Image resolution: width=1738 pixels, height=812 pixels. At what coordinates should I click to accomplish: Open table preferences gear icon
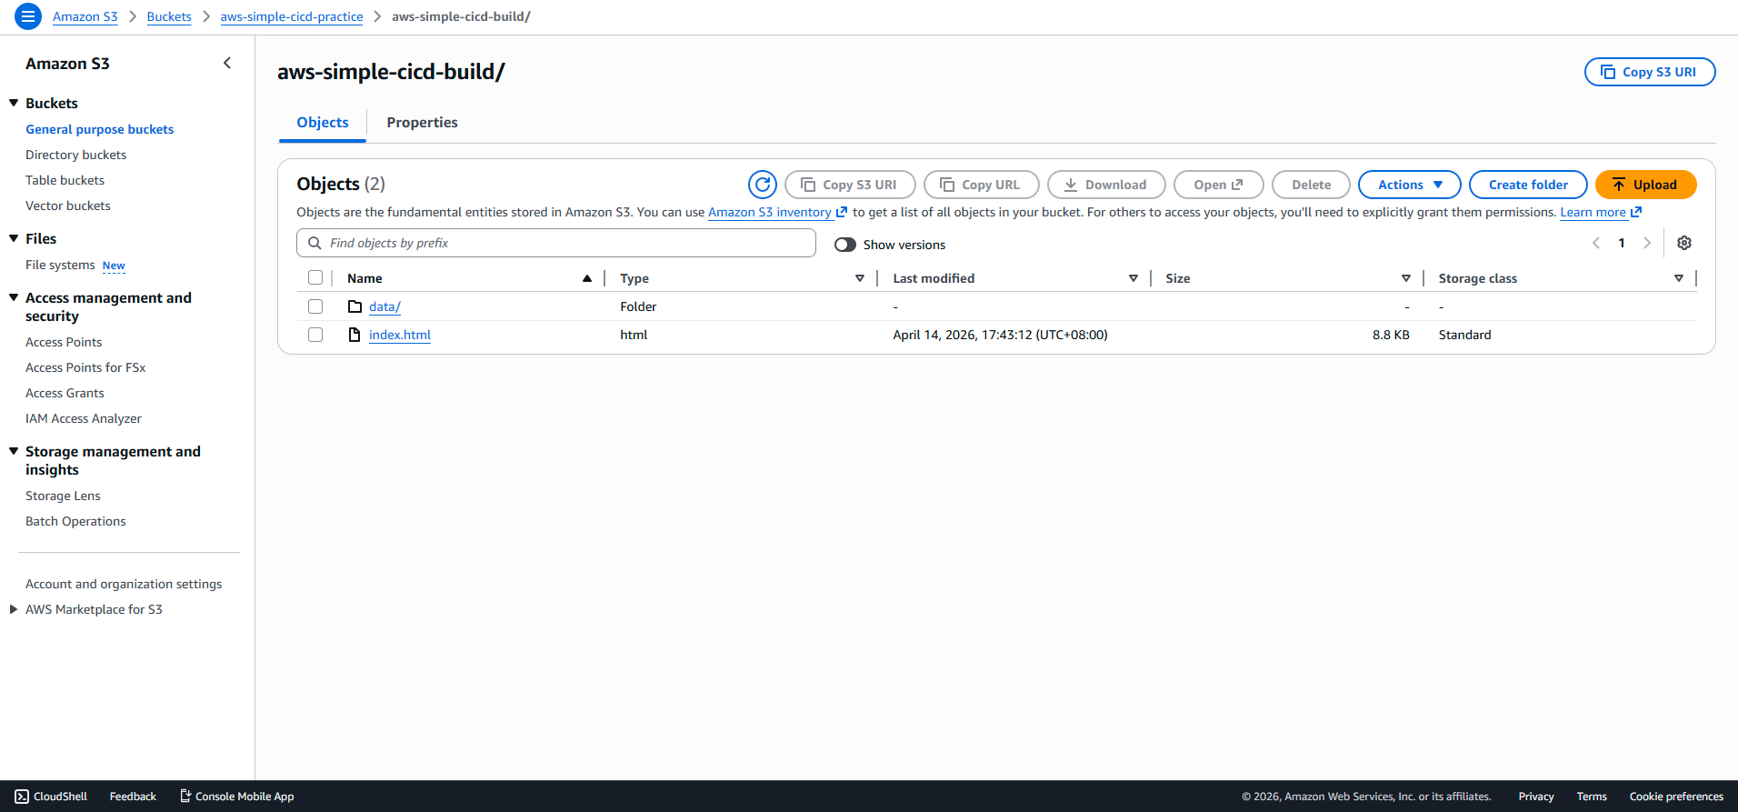click(x=1683, y=243)
